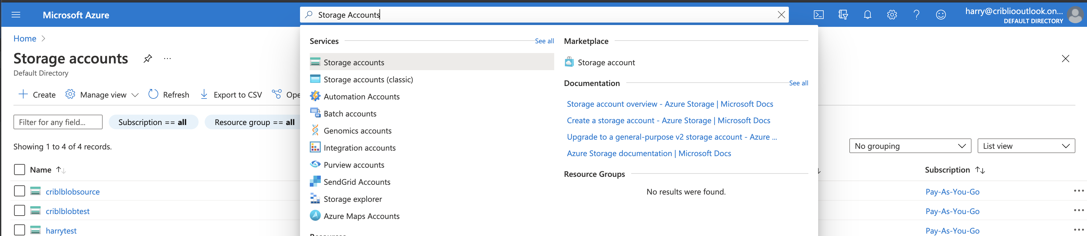Check the harrytest row checkbox
The height and width of the screenshot is (236, 1087).
[20, 230]
